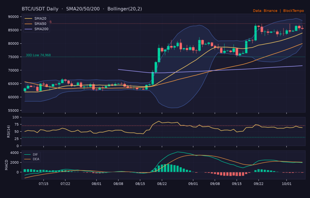
Task: Click the RSI(14) axis title
Action: coord(8,131)
